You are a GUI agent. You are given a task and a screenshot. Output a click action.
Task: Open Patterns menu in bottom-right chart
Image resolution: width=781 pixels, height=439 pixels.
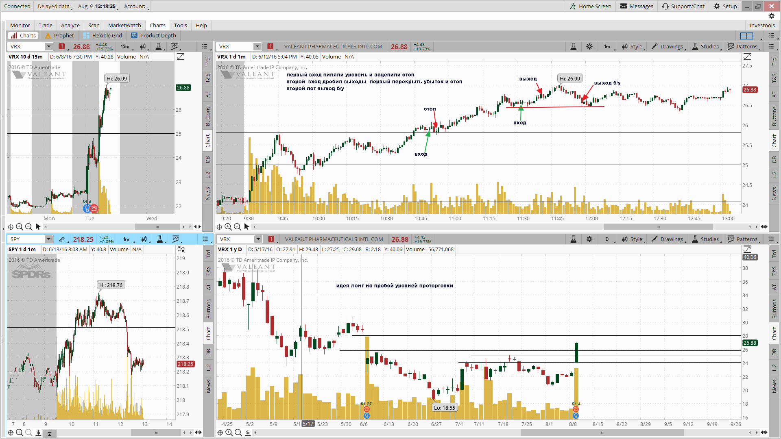tap(743, 239)
